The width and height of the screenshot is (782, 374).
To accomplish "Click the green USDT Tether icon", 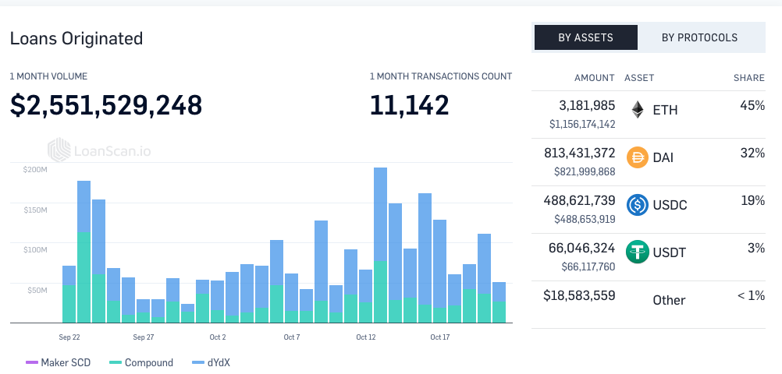I will point(638,252).
